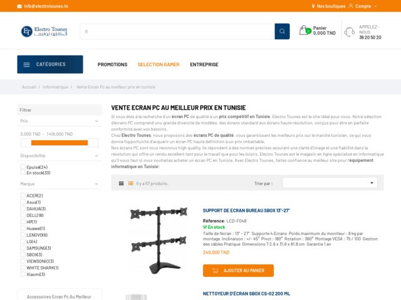Expand the Compte account menu
The width and height of the screenshot is (401, 300).
pos(363,6)
